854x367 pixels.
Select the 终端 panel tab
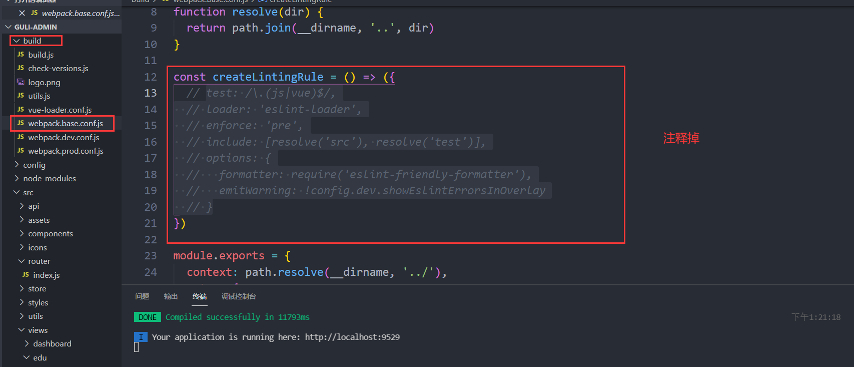tap(200, 296)
